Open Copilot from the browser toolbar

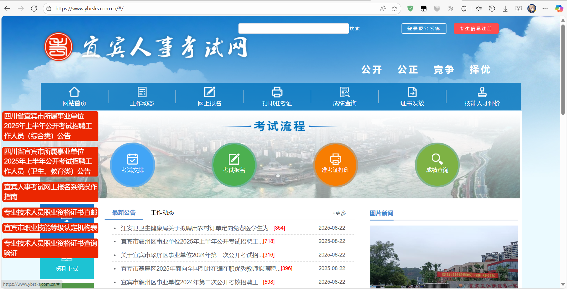tap(559, 9)
